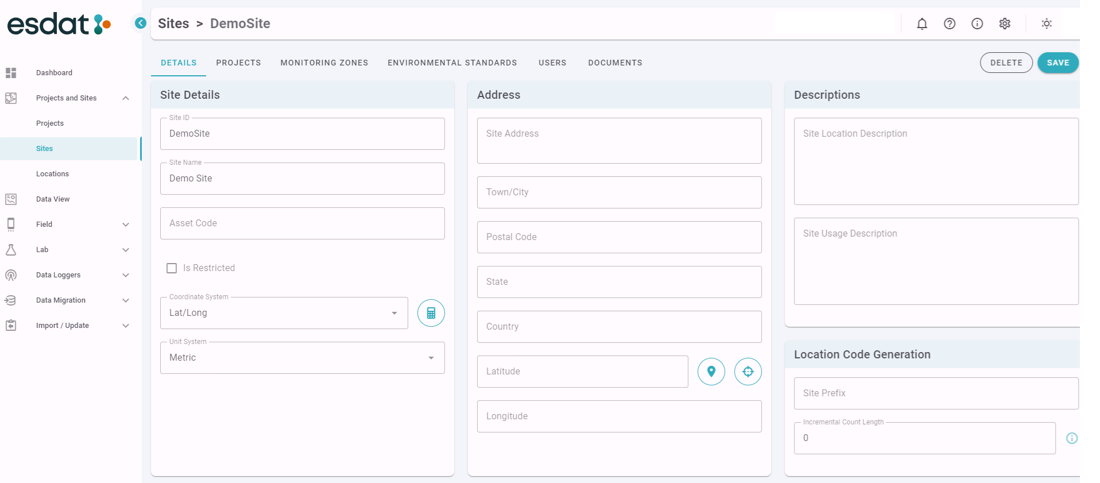Click the Site Name field

coord(303,179)
